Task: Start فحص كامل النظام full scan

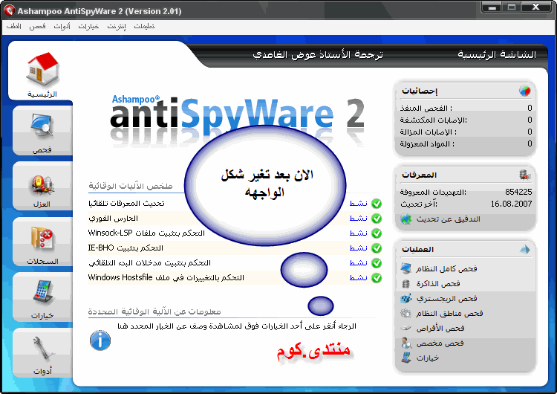Action: [x=446, y=269]
